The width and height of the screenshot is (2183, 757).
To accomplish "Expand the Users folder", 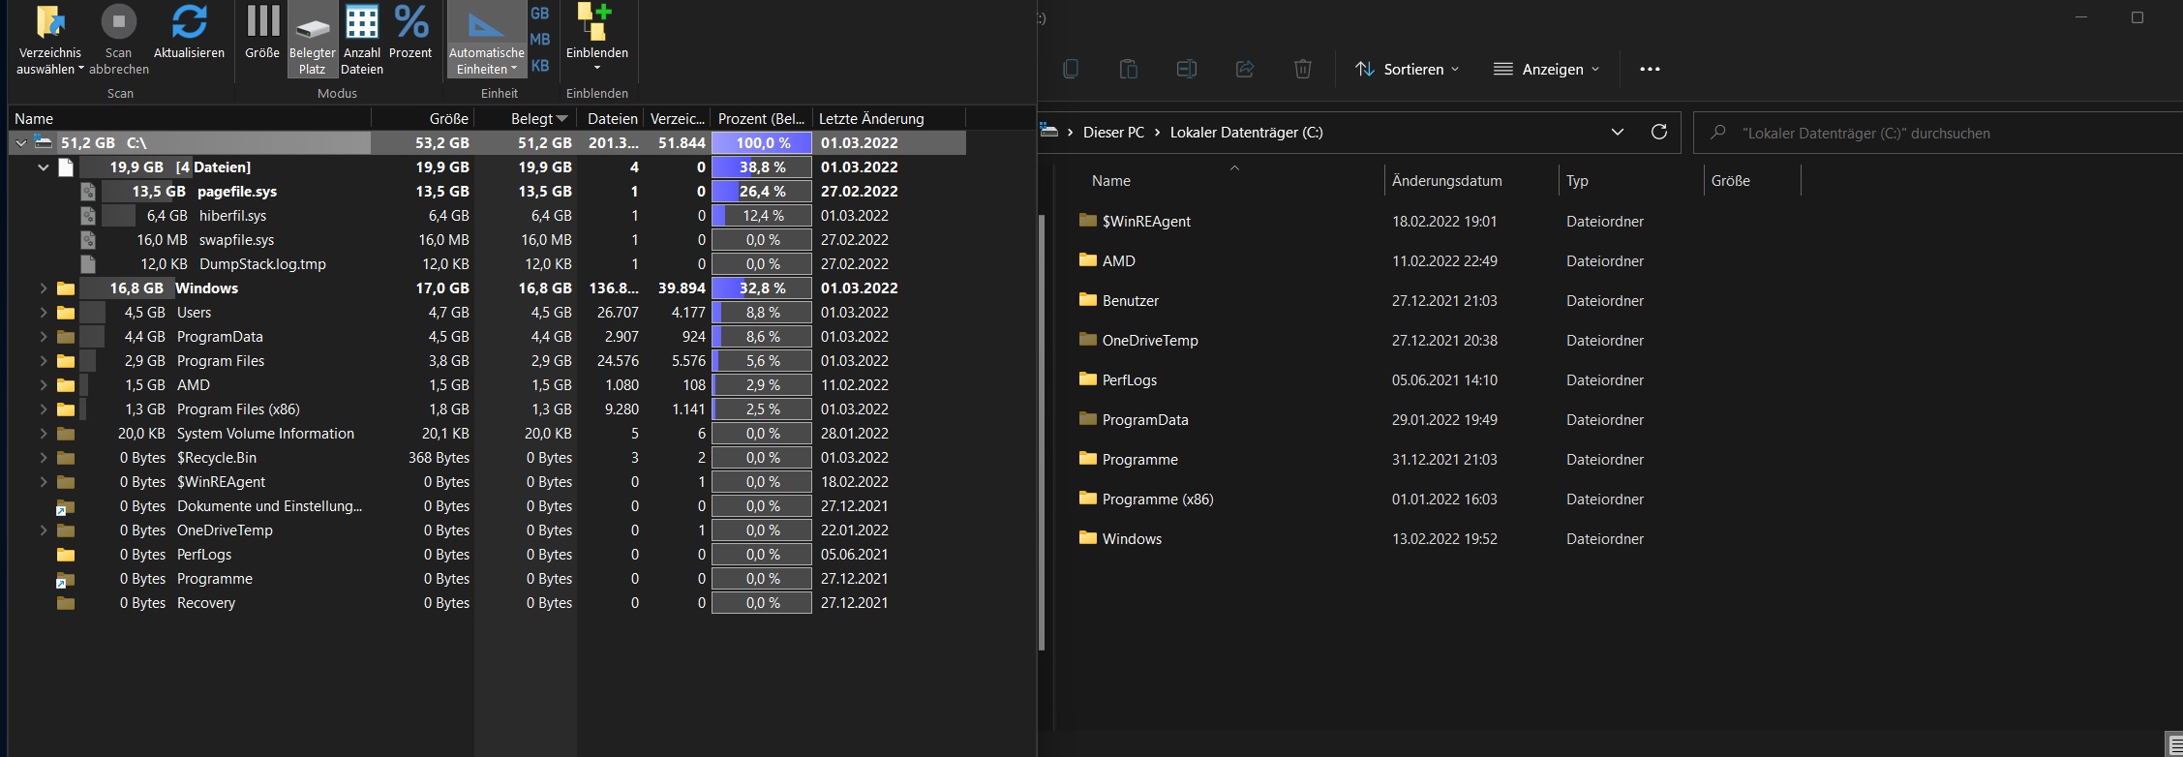I will 43,313.
